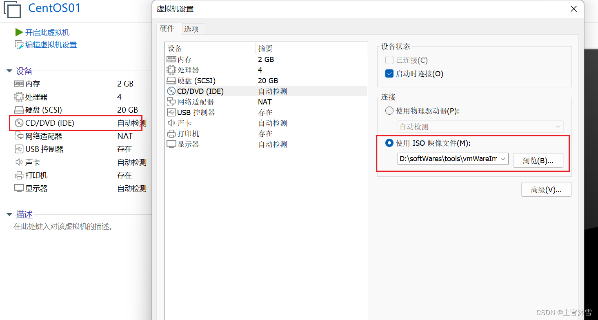Click the description text field 在此处键入对该虚拟机的描述
Viewport: 598px width, 320px height.
[63, 227]
